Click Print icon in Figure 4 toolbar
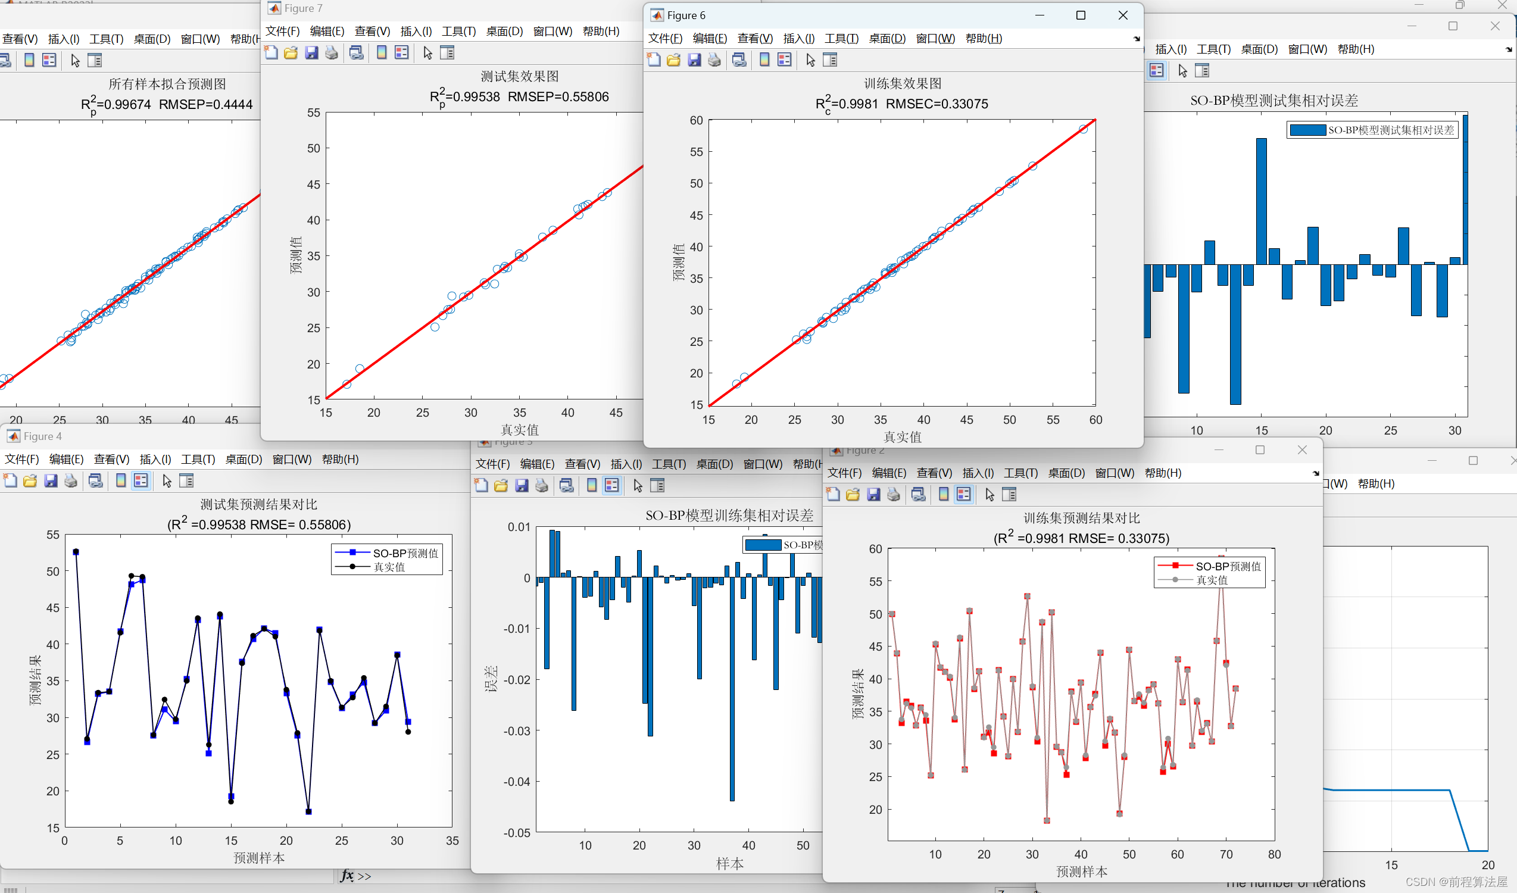 pos(71,480)
